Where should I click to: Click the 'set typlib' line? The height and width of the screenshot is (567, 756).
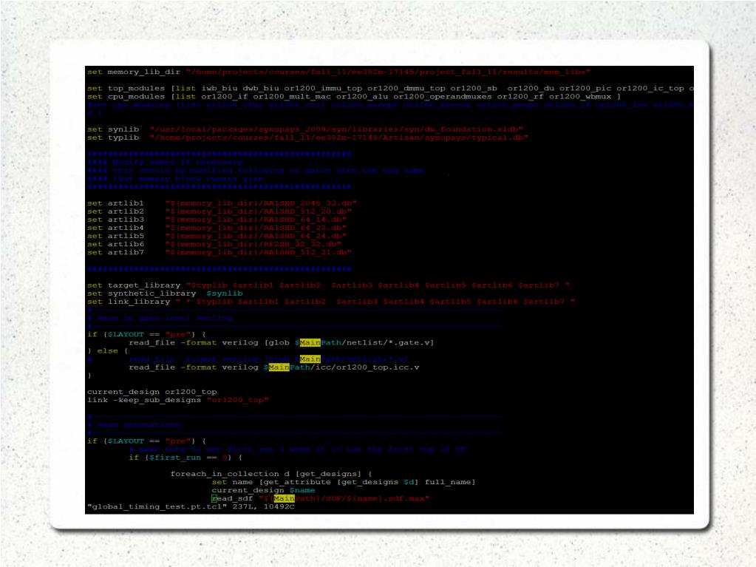point(307,137)
